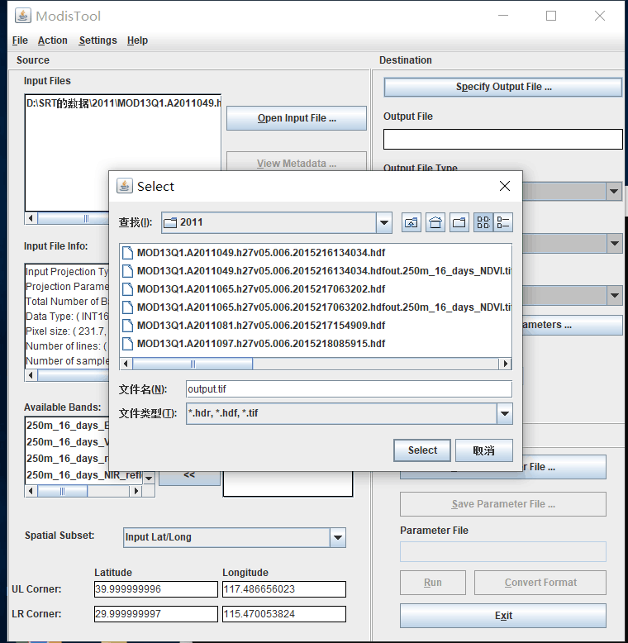
Task: Click the Exit button
Action: [x=503, y=616]
